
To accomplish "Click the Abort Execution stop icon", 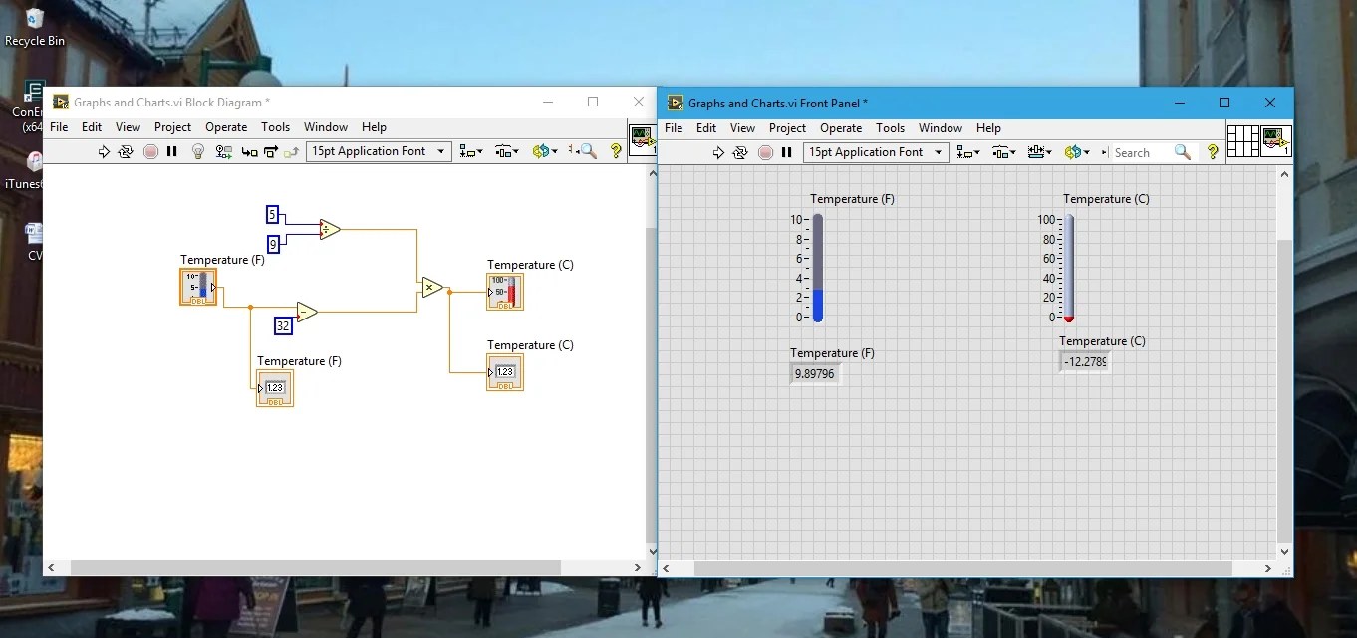I will pos(150,151).
